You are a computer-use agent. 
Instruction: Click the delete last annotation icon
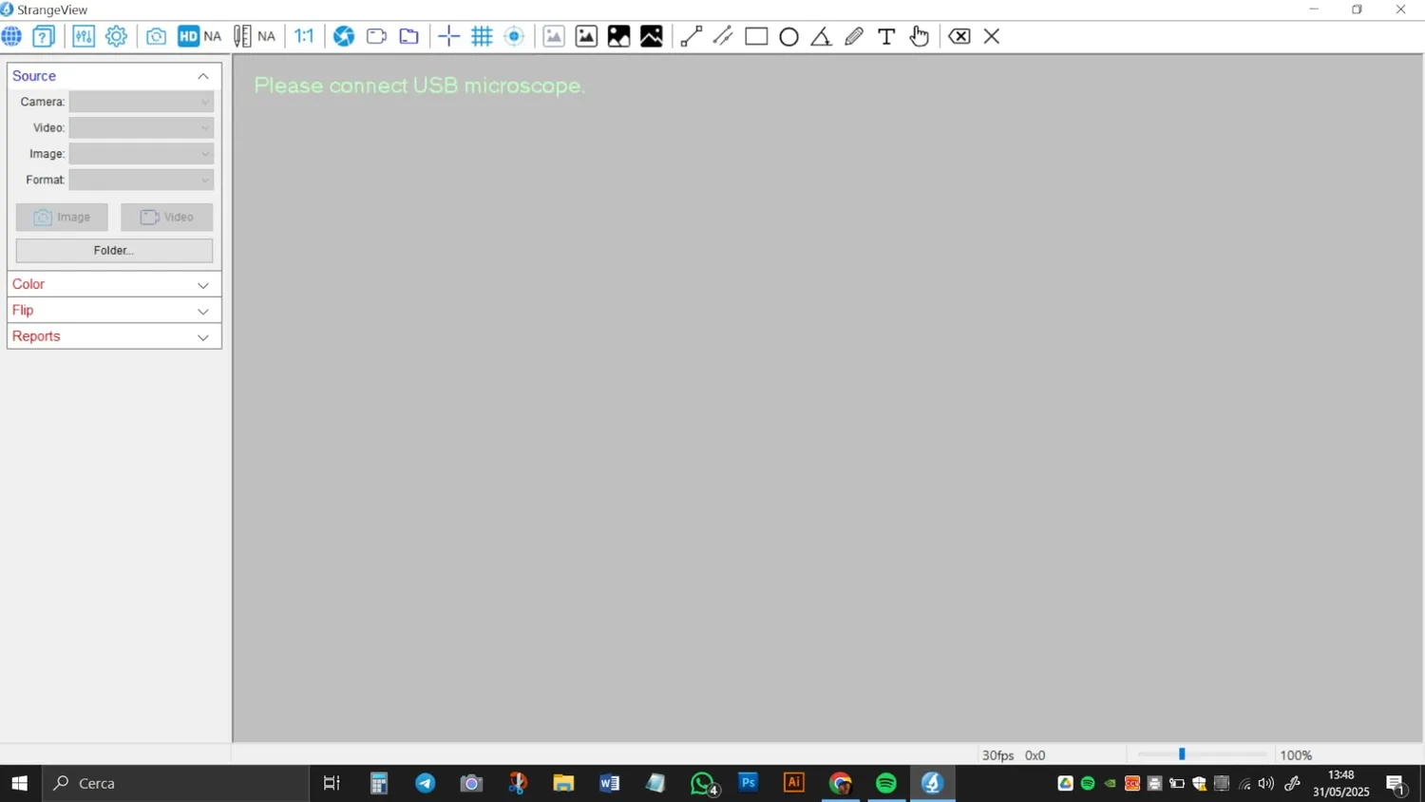pos(959,37)
